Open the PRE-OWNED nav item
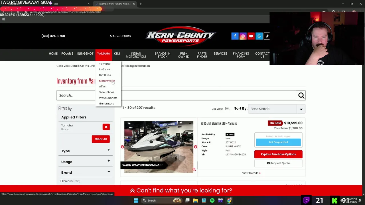 coord(184,55)
